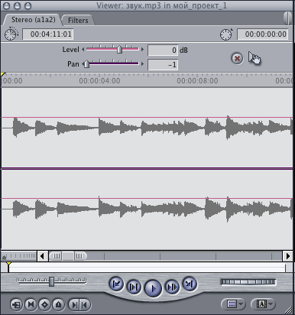The height and width of the screenshot is (315, 295).
Task: Click the Mark Out button
Action: click(x=85, y=304)
